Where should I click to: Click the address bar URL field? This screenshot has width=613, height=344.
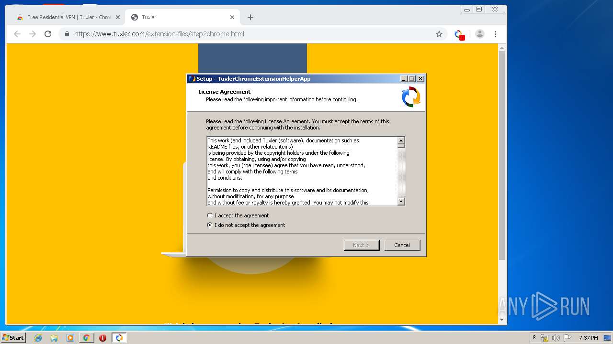click(x=253, y=34)
